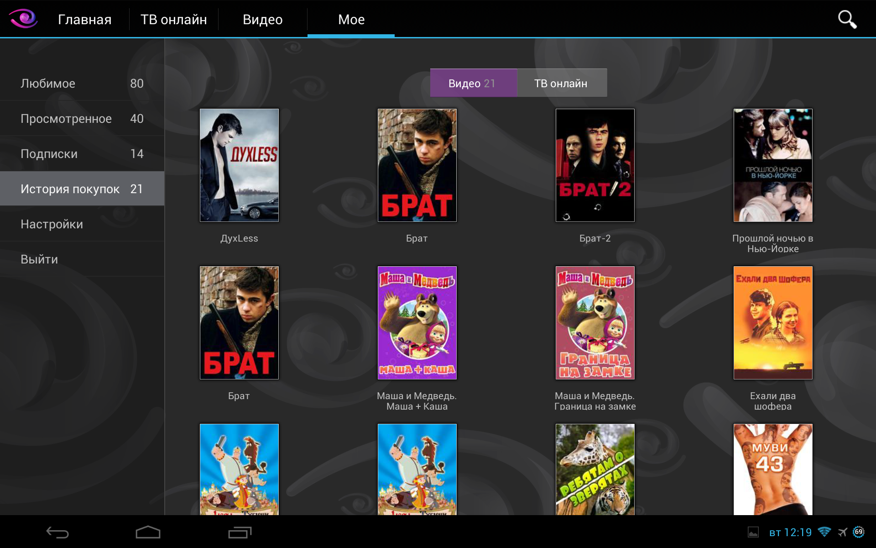Open Просмотренное in the sidebar
Viewport: 876px width, 548px height.
[x=82, y=118]
